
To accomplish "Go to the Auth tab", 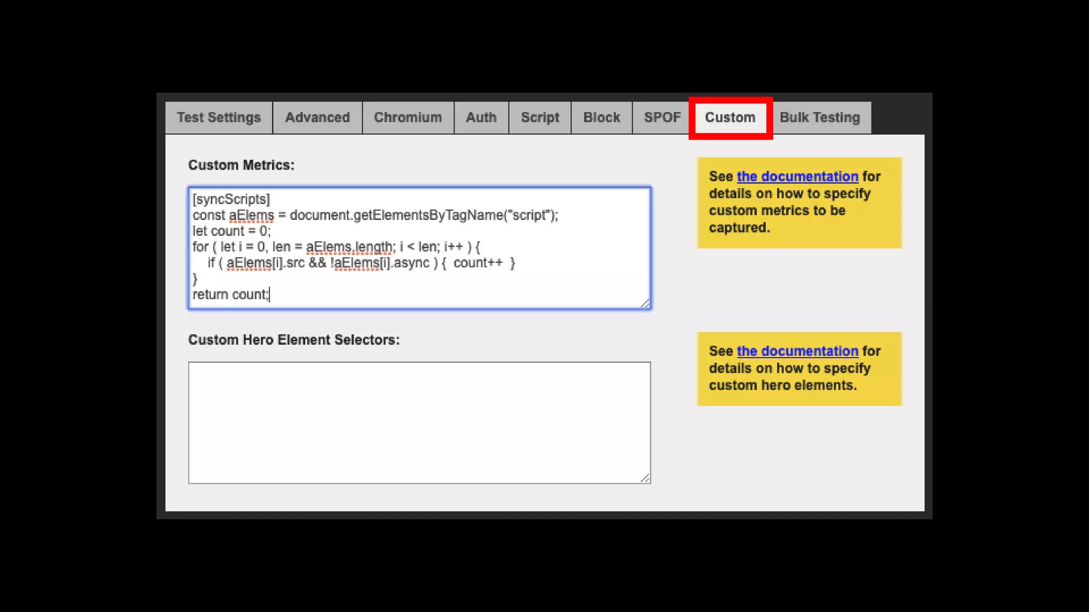I will point(481,117).
